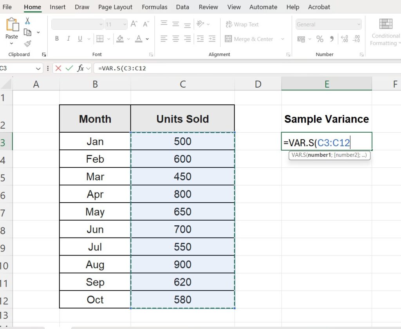Image resolution: width=401 pixels, height=329 pixels.
Task: Click the Copy icon in Clipboard
Action: (x=27, y=32)
